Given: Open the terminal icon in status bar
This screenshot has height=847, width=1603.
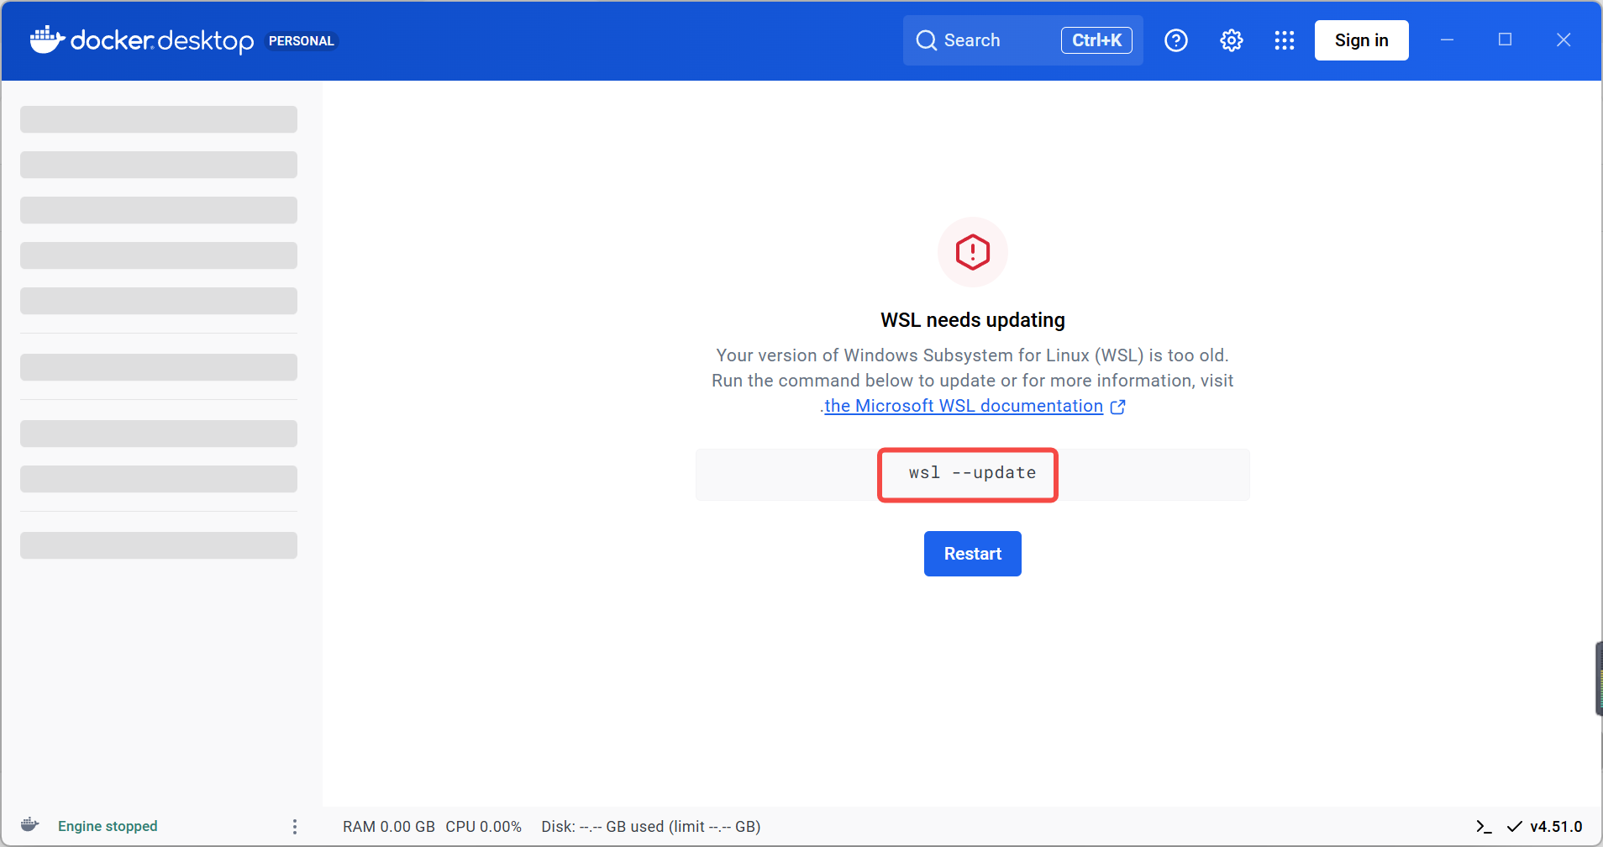Looking at the screenshot, I should [x=1485, y=827].
